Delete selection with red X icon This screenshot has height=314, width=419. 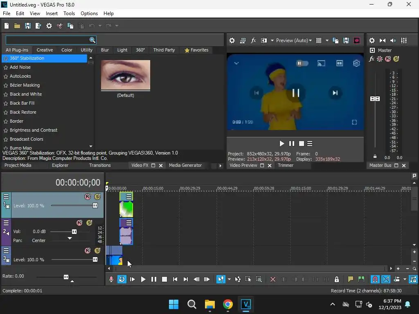[x=273, y=279]
